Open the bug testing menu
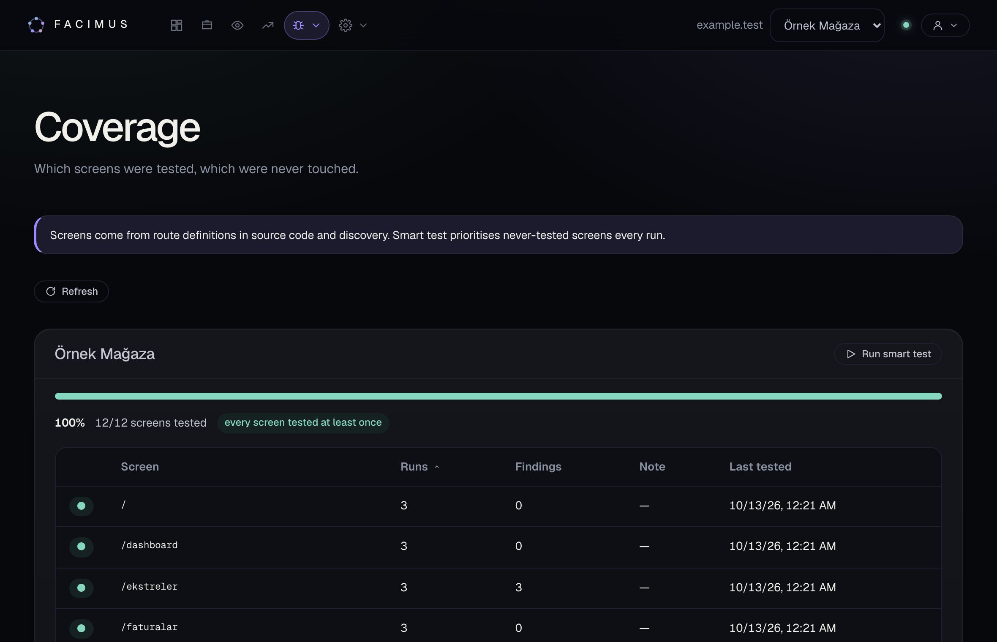The image size is (997, 642). tap(307, 25)
